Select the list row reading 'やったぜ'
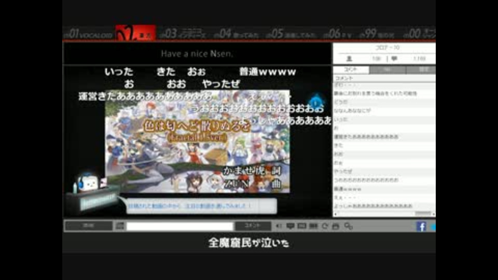 tap(384, 172)
